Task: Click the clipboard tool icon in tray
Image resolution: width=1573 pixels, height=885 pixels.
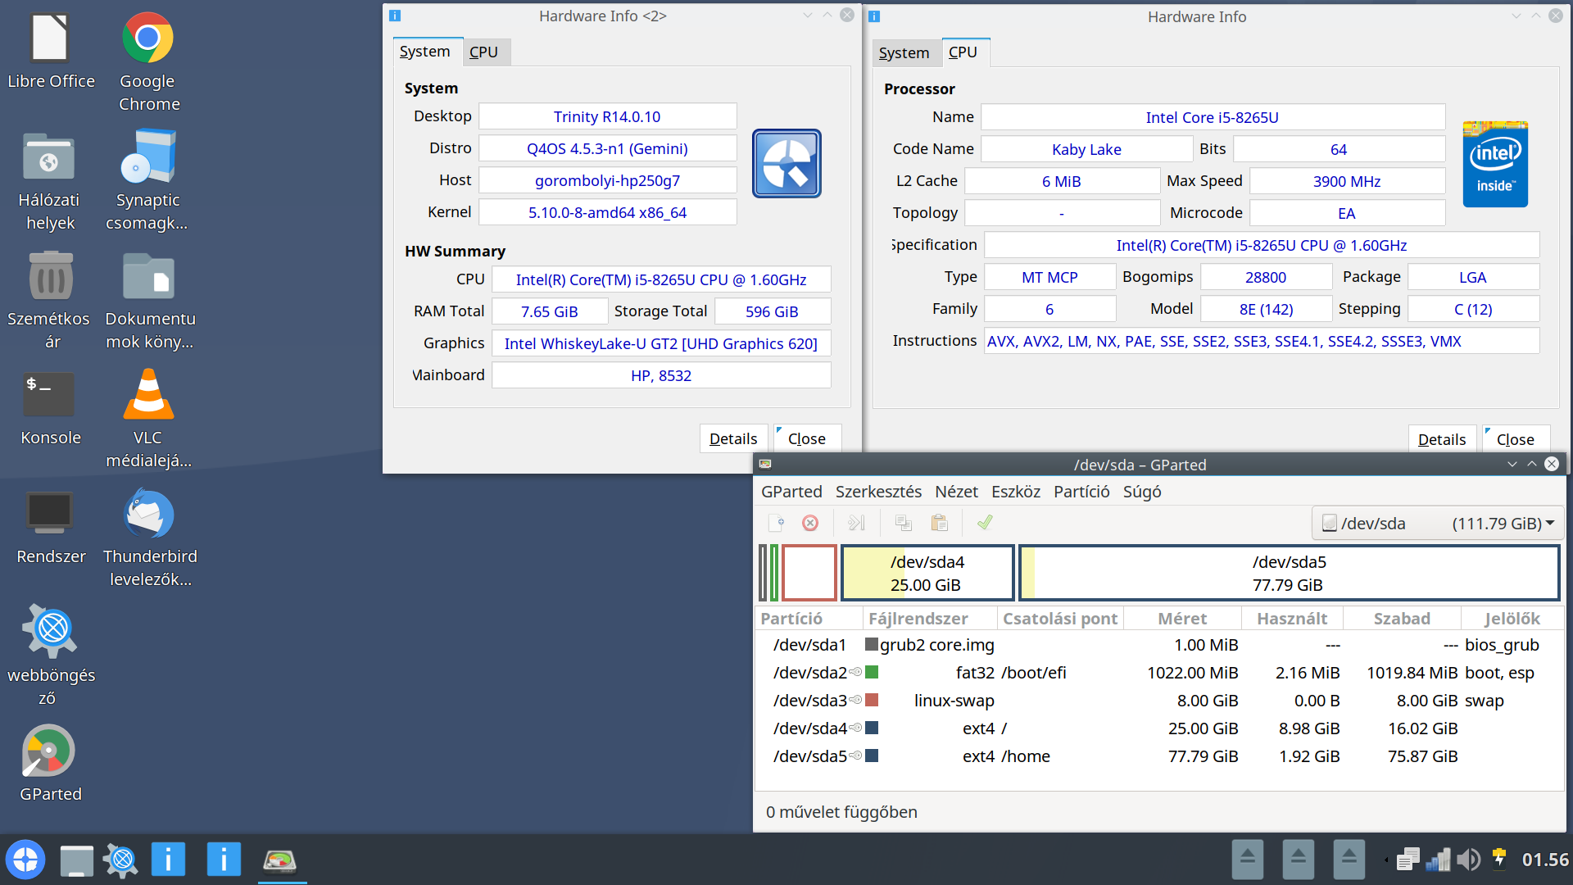Action: point(1408,860)
